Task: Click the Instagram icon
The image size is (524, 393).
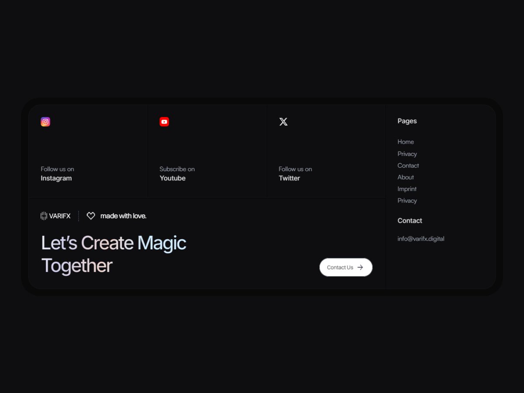Action: pos(45,121)
